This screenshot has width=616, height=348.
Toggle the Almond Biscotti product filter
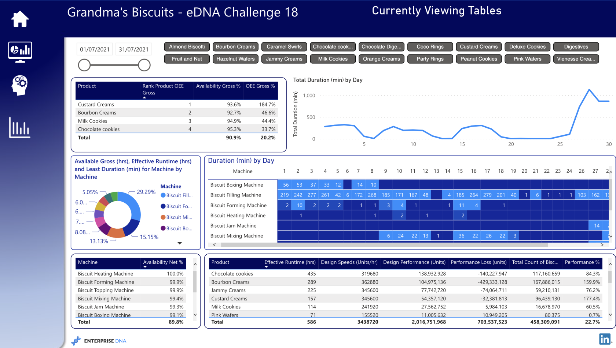(x=187, y=47)
